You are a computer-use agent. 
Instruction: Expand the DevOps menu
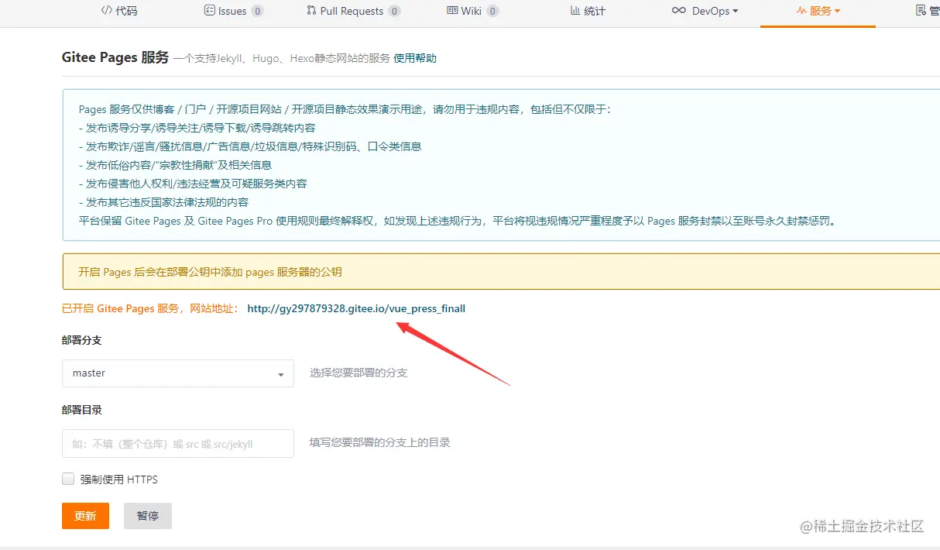coord(705,11)
